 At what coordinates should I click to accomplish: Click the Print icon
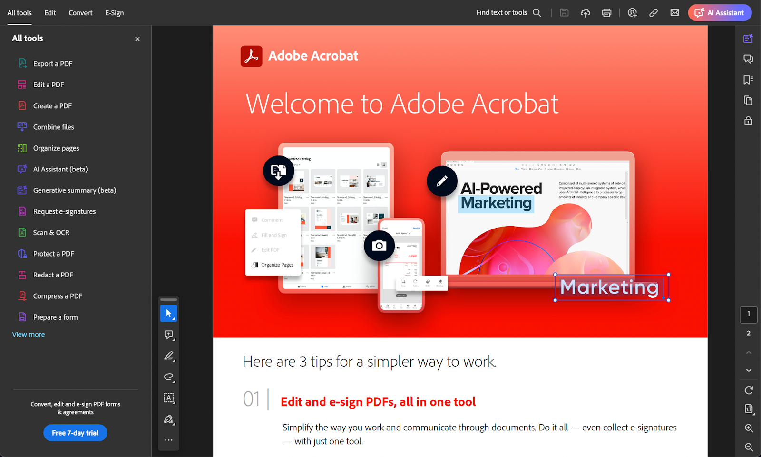point(606,13)
